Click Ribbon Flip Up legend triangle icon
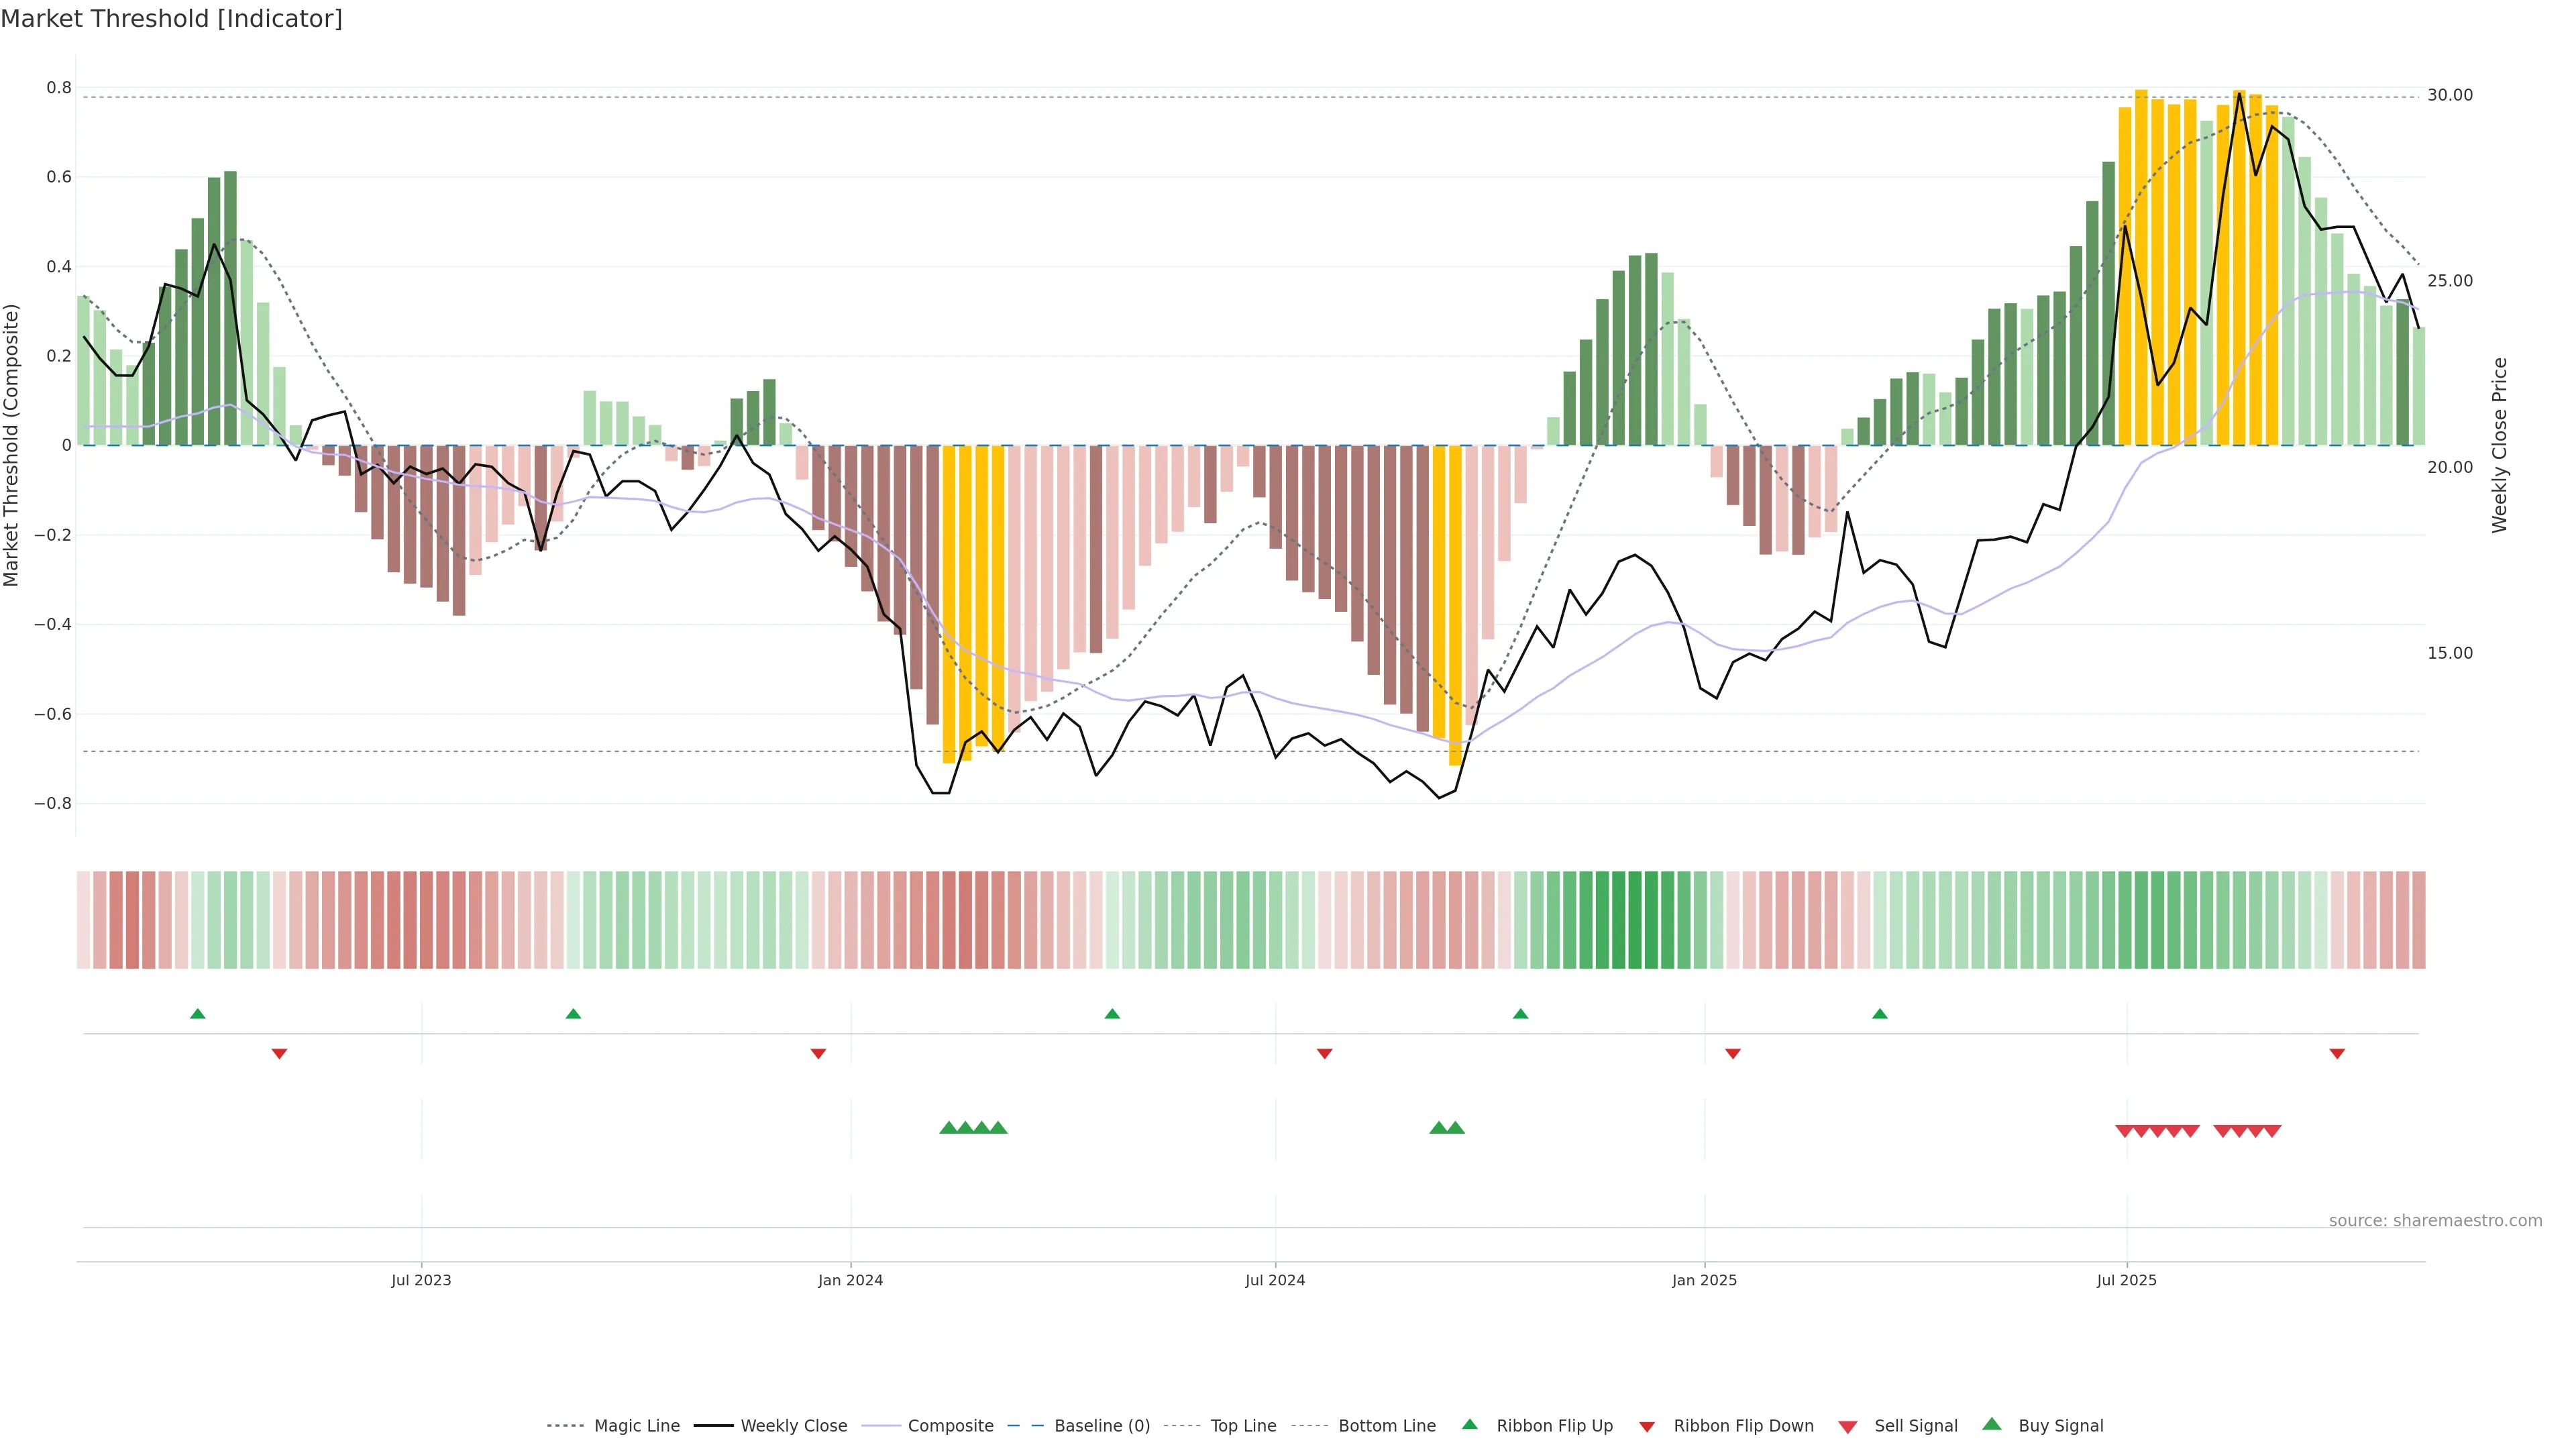2576x1449 pixels. (x=1469, y=1424)
